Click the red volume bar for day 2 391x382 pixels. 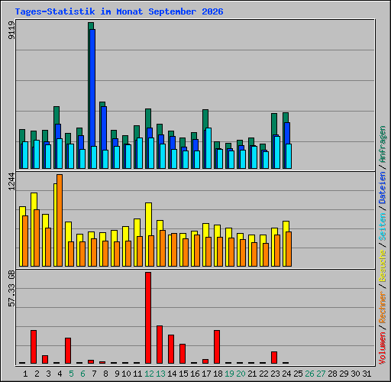point(34,347)
